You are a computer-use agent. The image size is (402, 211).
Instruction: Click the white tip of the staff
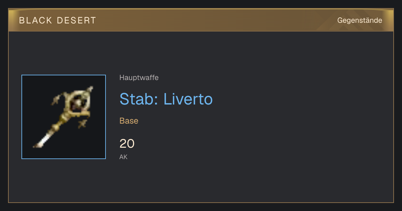pyautogui.click(x=42, y=141)
